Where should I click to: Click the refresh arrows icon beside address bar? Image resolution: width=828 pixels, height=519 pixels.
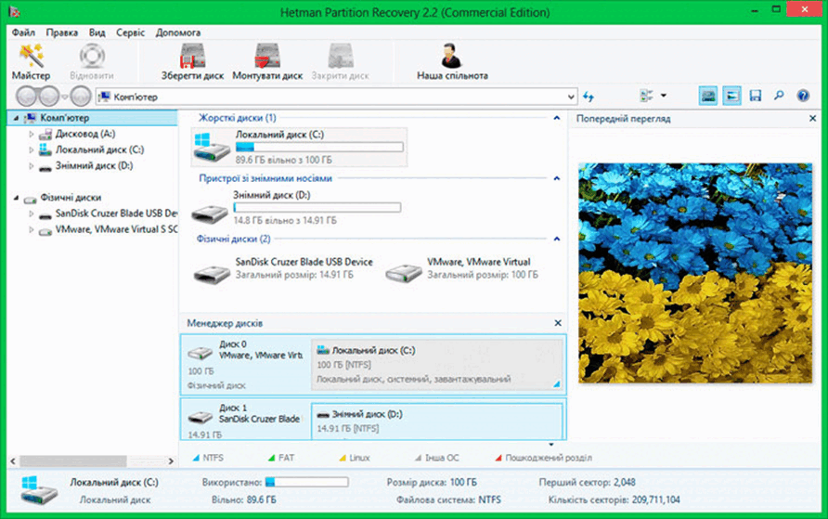tap(589, 97)
